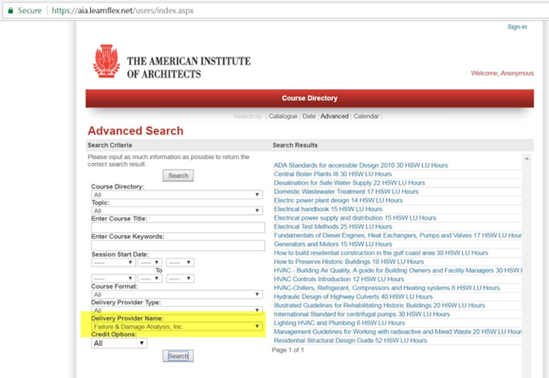Open ADA Standards for accessible Design course
Screen dimensions: 549x378
pos(361,166)
